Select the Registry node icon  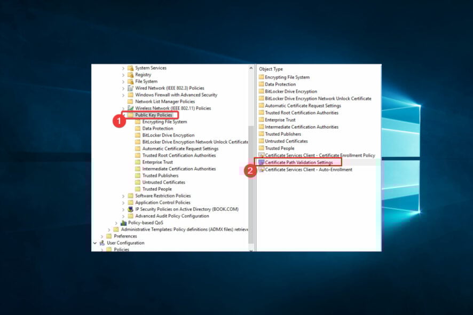131,75
